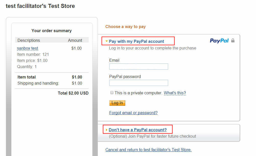Image resolution: width=256 pixels, height=156 pixels.
Task: Click the gray padlock security icon
Action: (x=233, y=41)
